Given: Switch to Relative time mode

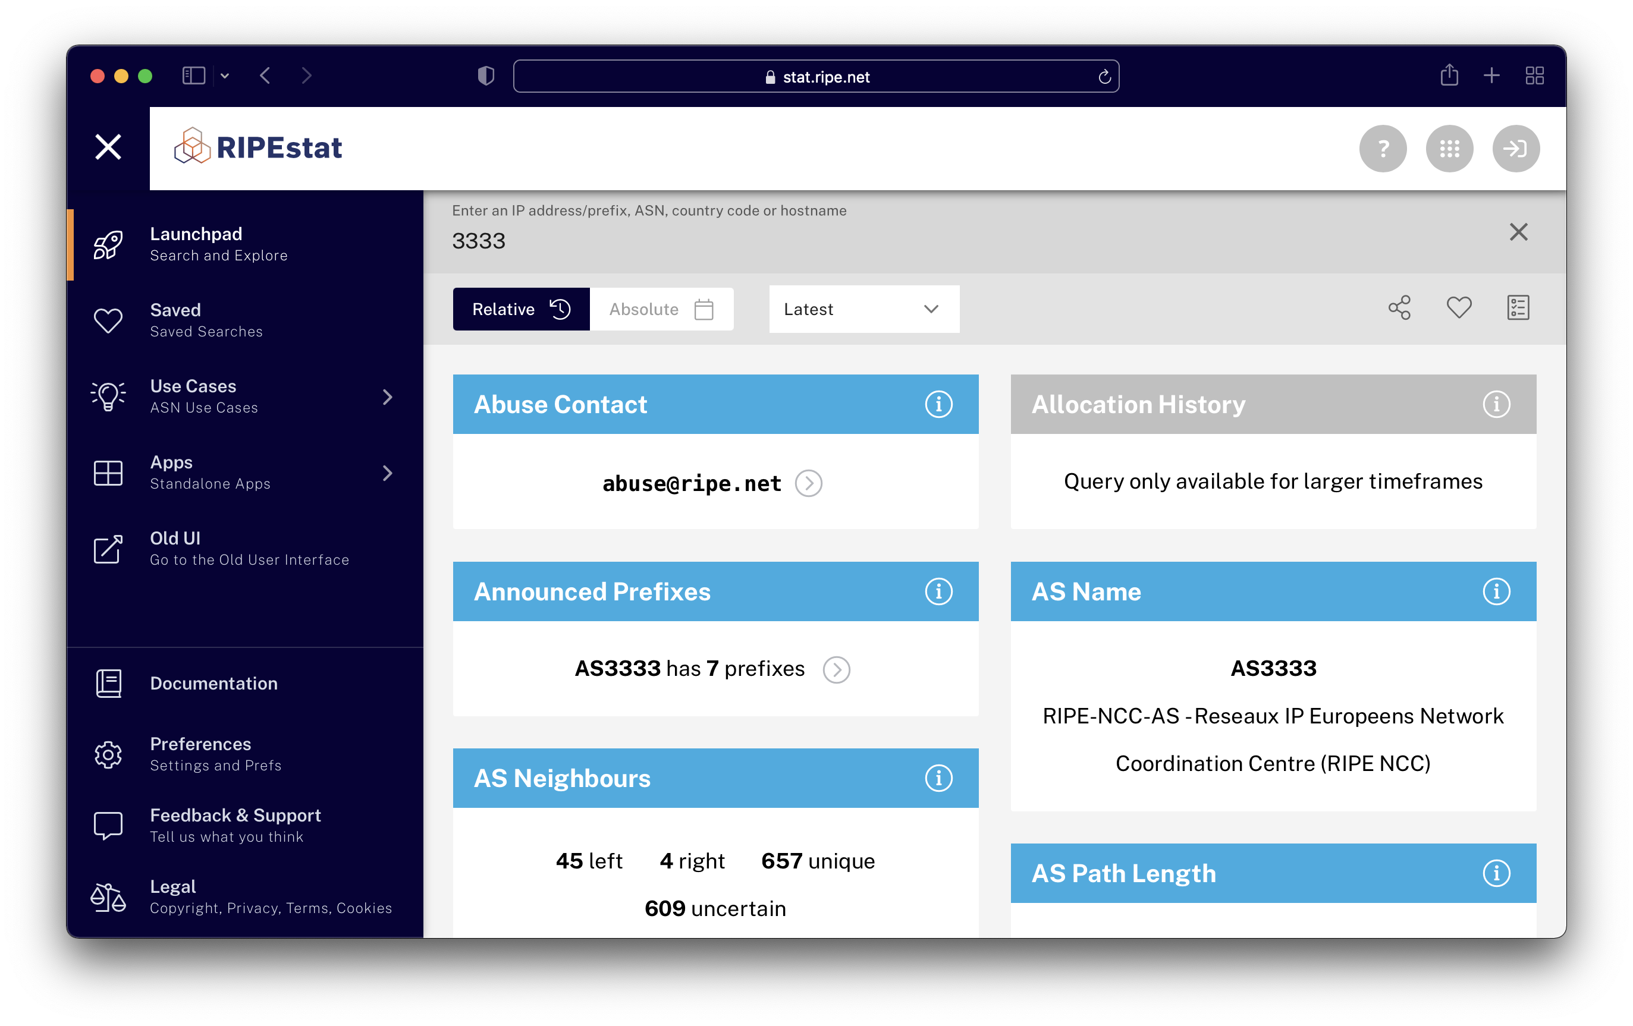Looking at the screenshot, I should (x=521, y=310).
